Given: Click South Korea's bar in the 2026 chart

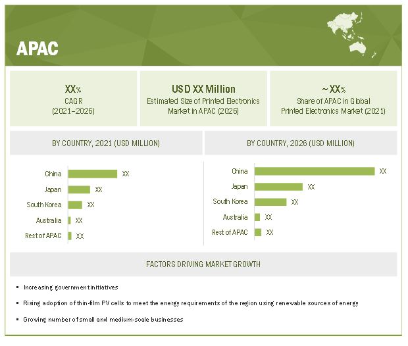Looking at the screenshot, I should click(x=270, y=202).
